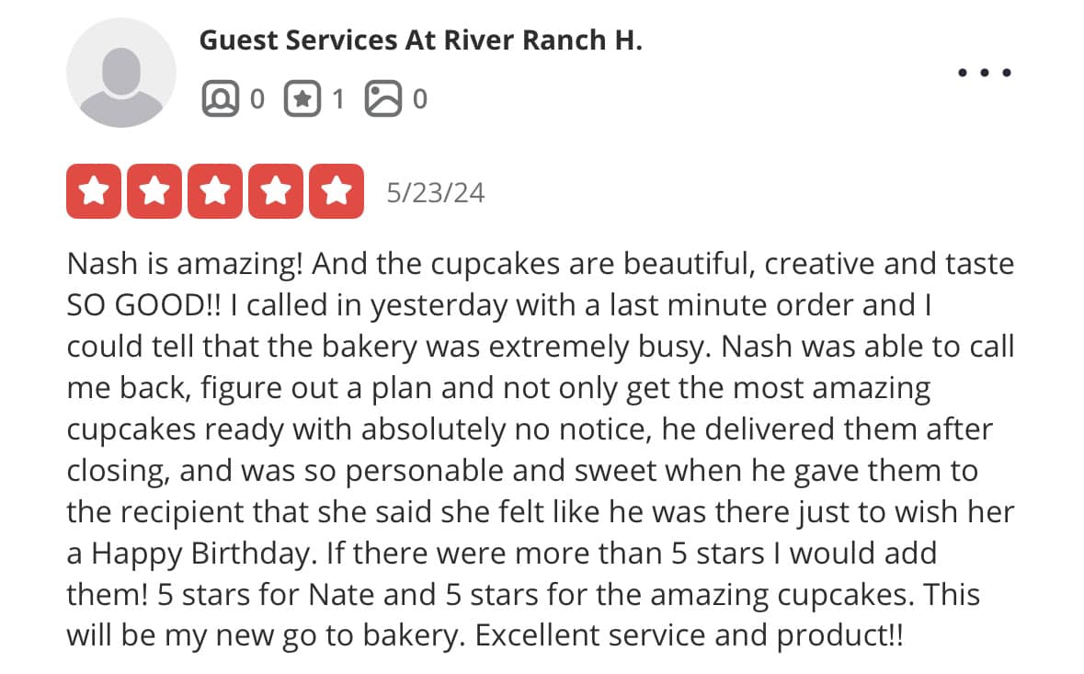Click the opening words "Nash is amazing!"
The image size is (1084, 674).
pyautogui.click(x=185, y=264)
